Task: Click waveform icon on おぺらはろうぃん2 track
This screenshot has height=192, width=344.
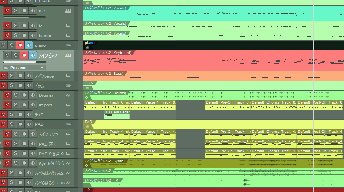Action: pyautogui.click(x=68, y=173)
